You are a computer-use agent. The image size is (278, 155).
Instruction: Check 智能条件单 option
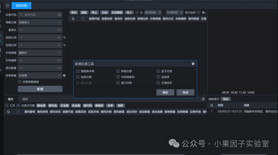coord(78,71)
